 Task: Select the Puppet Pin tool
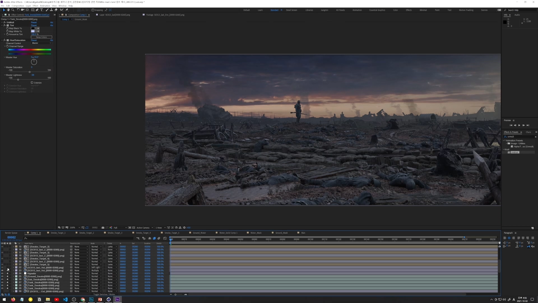pyautogui.click(x=67, y=10)
